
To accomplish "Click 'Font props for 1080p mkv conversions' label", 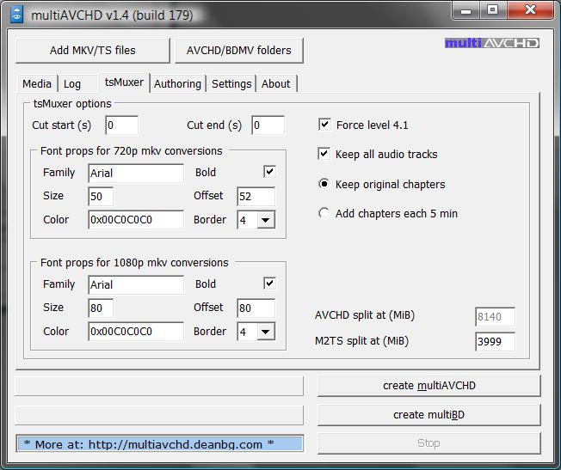I will pos(134,262).
